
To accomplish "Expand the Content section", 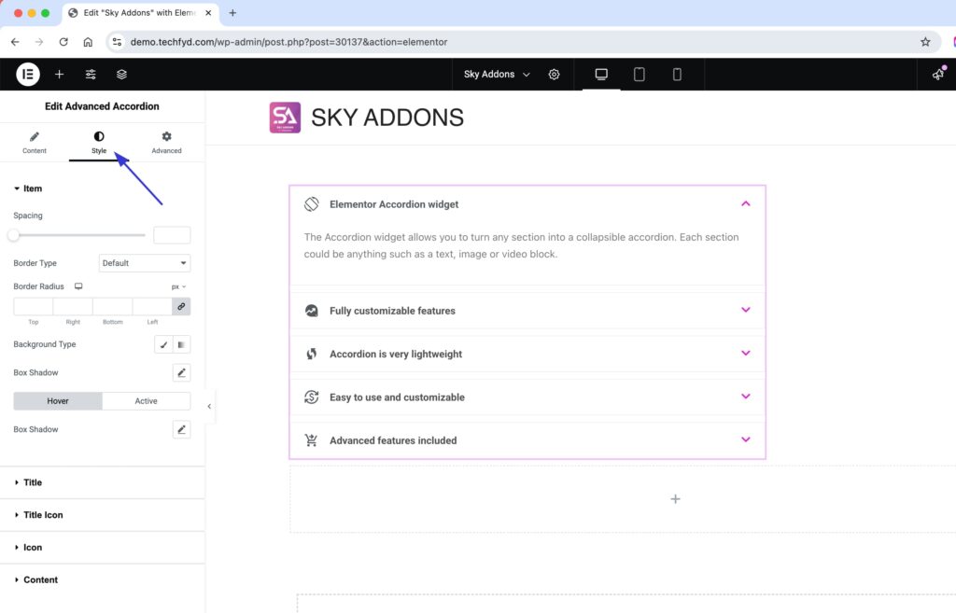I will pyautogui.click(x=103, y=580).
